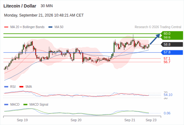Click the 30 MIN timeframe label

(x=46, y=6)
